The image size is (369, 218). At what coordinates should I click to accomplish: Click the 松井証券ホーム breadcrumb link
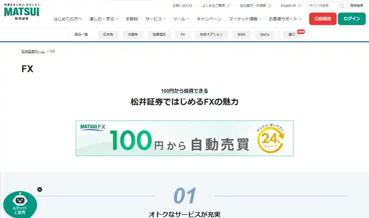click(33, 51)
